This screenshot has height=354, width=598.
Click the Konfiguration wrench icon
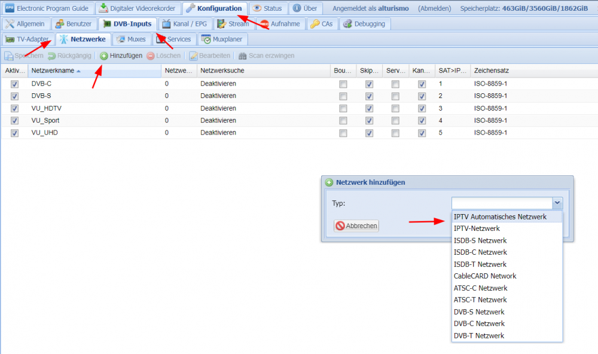190,8
